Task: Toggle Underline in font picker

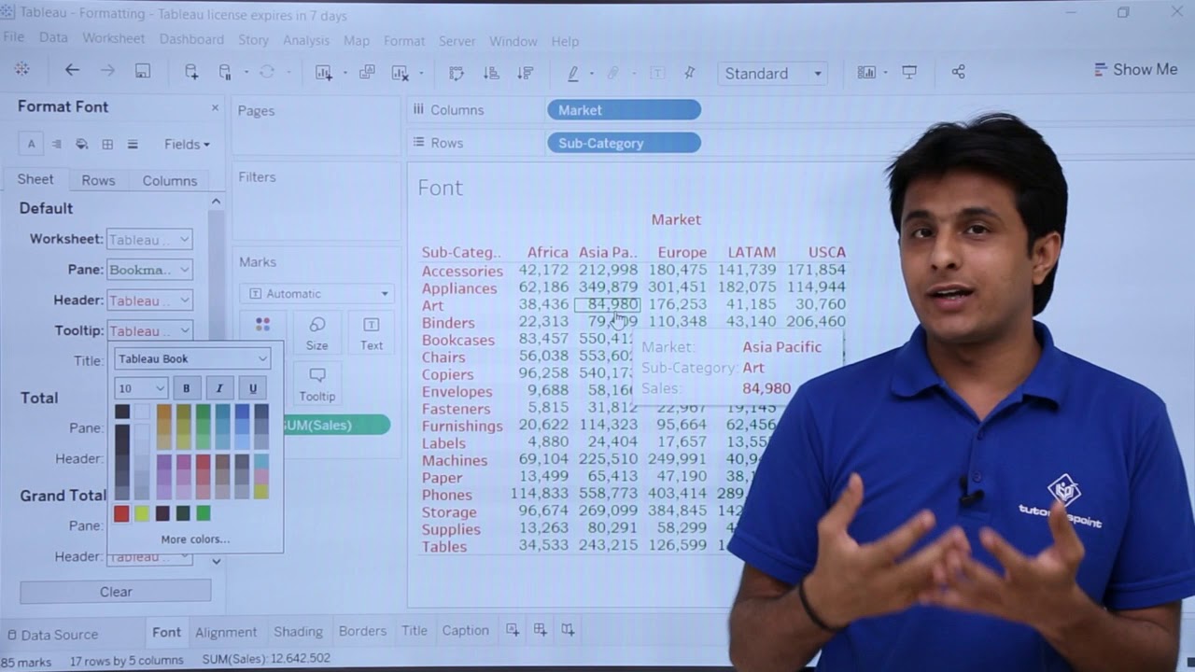Action: coord(252,388)
